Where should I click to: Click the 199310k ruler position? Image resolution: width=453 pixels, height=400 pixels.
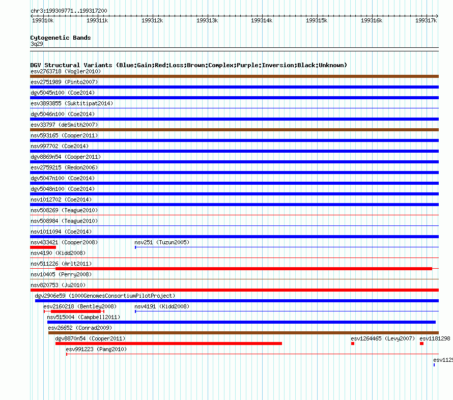tap(43, 20)
